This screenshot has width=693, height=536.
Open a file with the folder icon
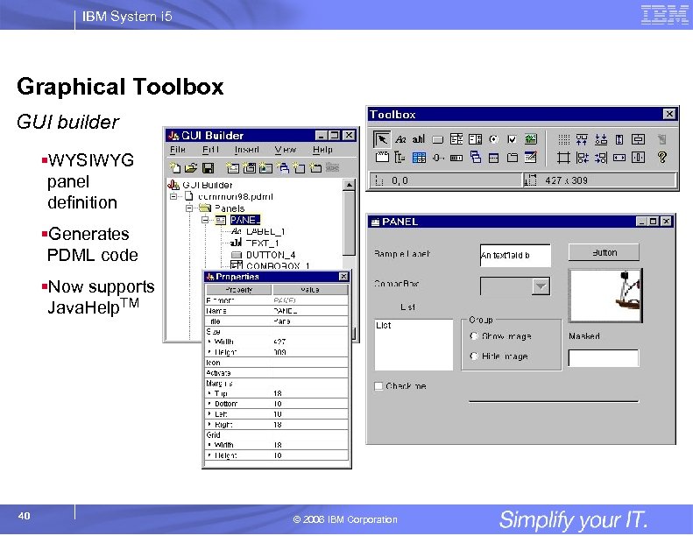191,167
